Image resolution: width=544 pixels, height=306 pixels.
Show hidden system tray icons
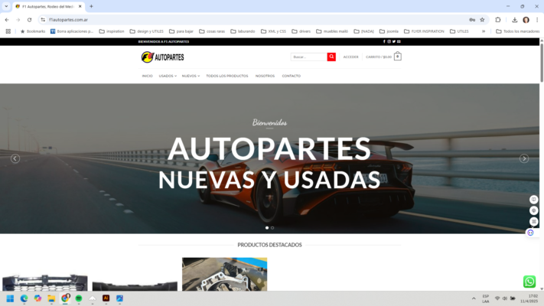pos(474,298)
